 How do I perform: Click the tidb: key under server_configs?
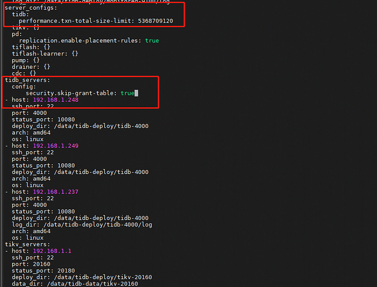20,14
